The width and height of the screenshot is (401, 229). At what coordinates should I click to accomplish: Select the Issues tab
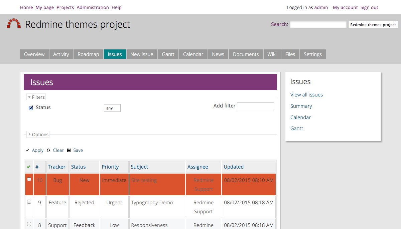coord(115,54)
